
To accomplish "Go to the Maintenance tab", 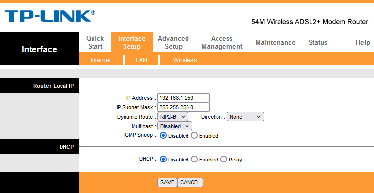I will point(276,42).
